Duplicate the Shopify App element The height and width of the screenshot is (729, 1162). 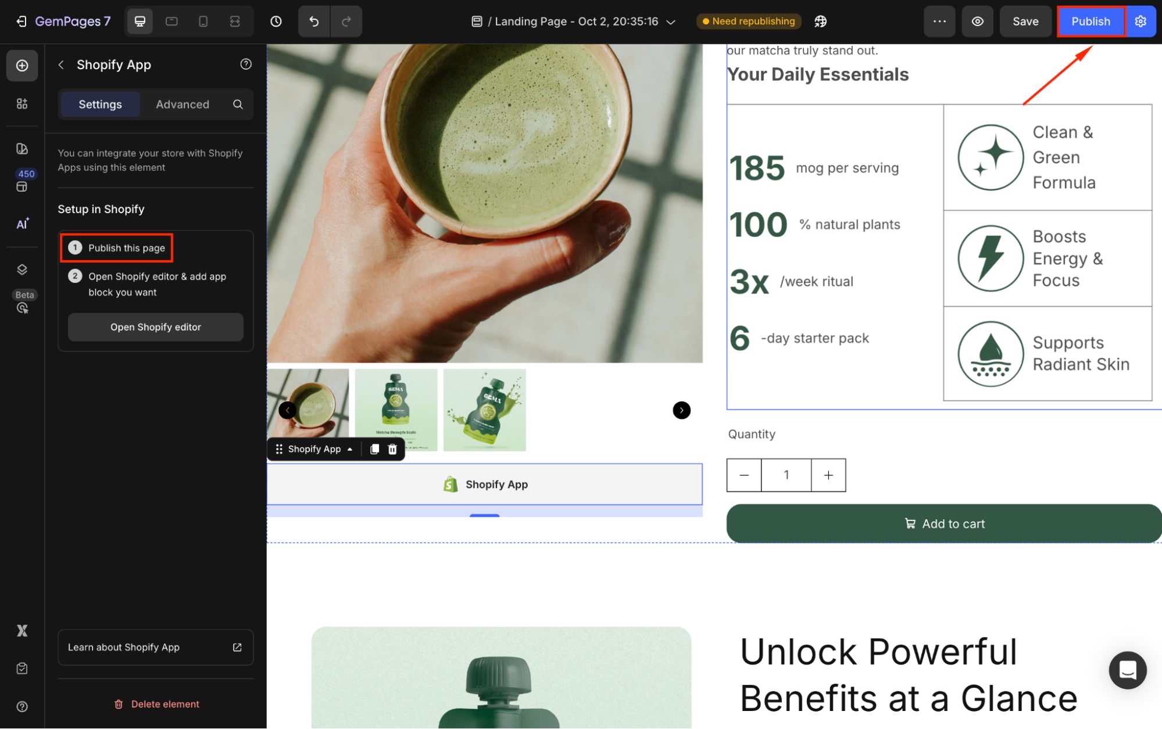click(x=374, y=449)
